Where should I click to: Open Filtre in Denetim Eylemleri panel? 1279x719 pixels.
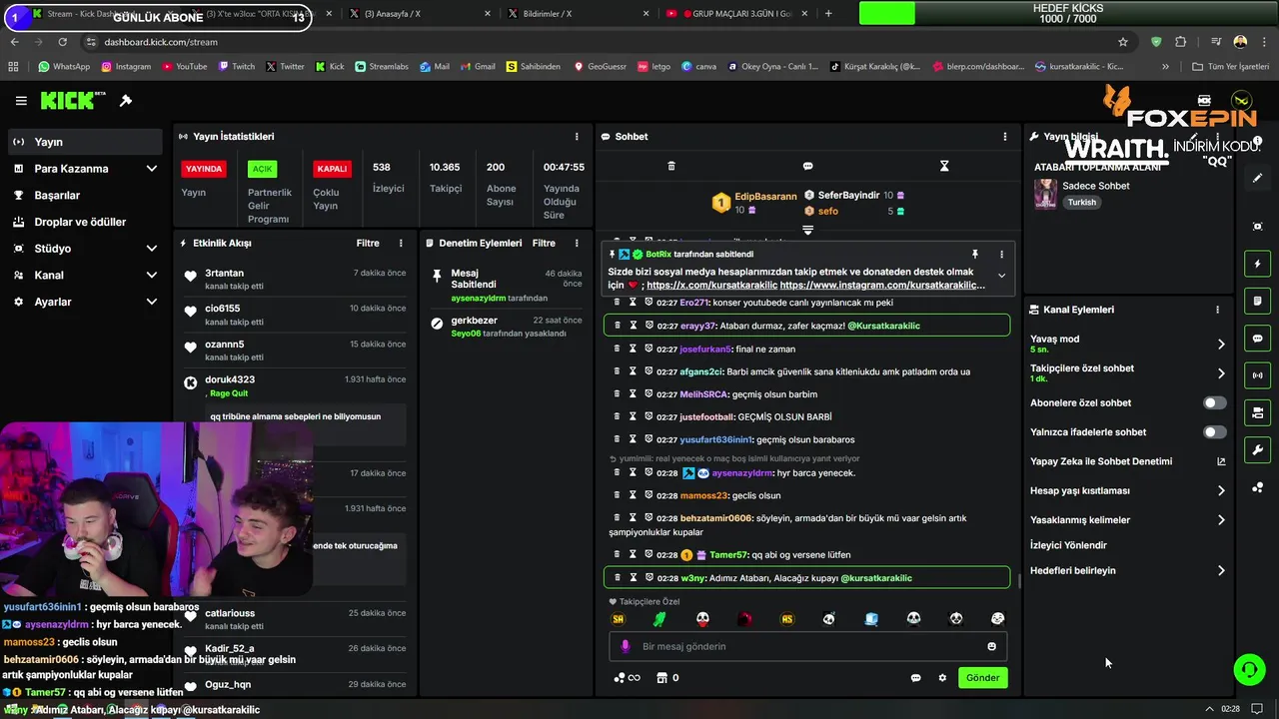(544, 244)
